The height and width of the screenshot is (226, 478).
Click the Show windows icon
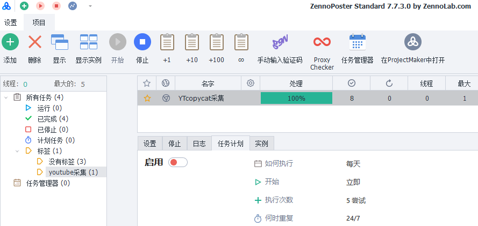pyautogui.click(x=60, y=42)
